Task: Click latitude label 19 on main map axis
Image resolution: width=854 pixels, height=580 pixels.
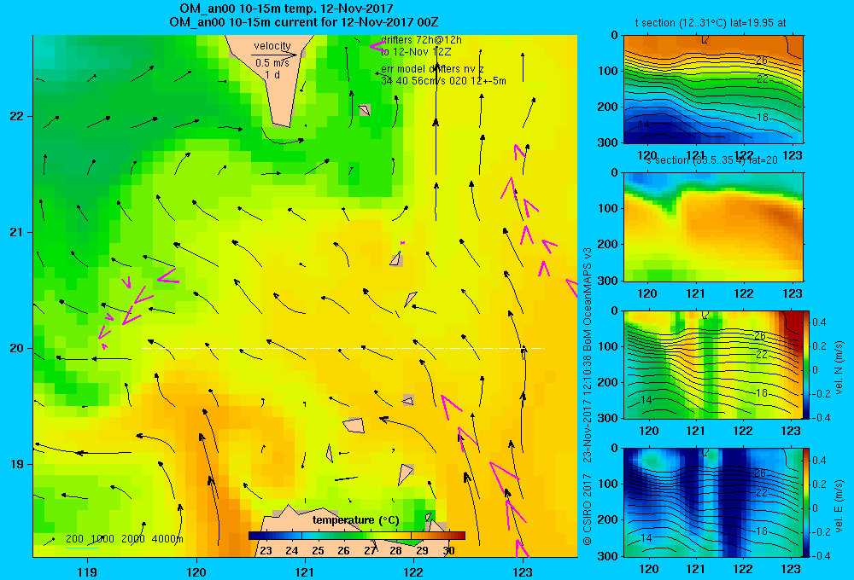Action: click(16, 464)
